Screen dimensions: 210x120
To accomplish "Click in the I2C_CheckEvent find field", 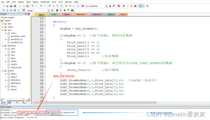I will tap(95, 6).
